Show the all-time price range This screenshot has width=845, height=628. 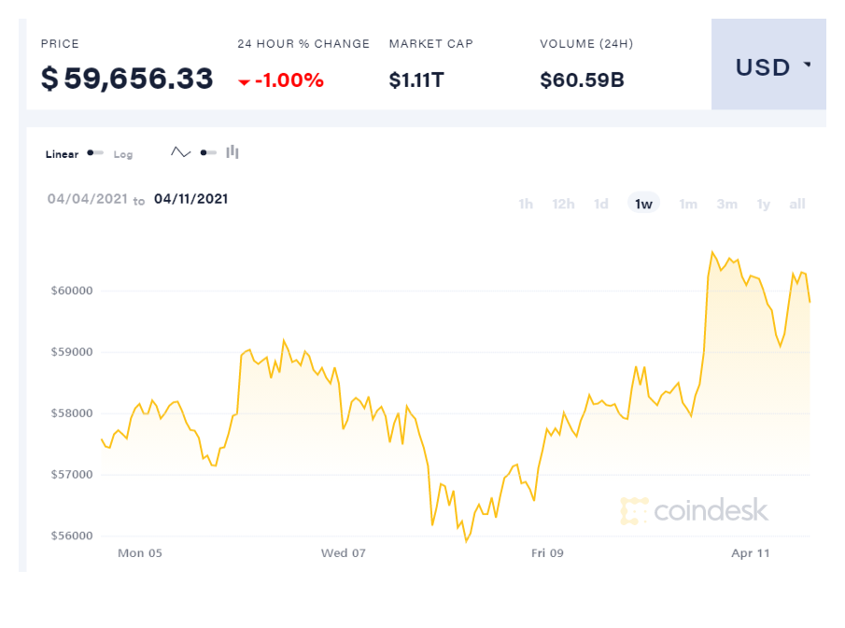pos(797,204)
